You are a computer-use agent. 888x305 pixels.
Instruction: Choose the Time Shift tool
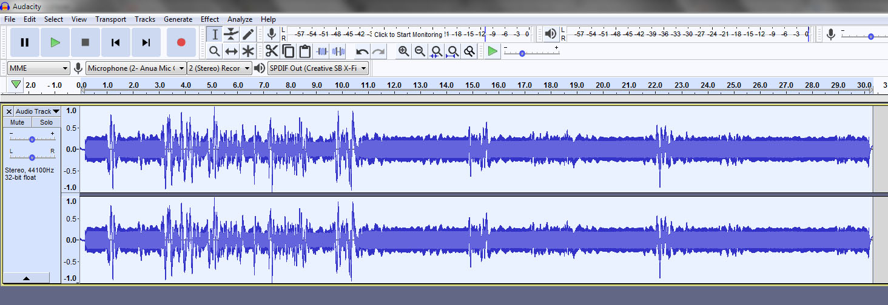coord(231,51)
